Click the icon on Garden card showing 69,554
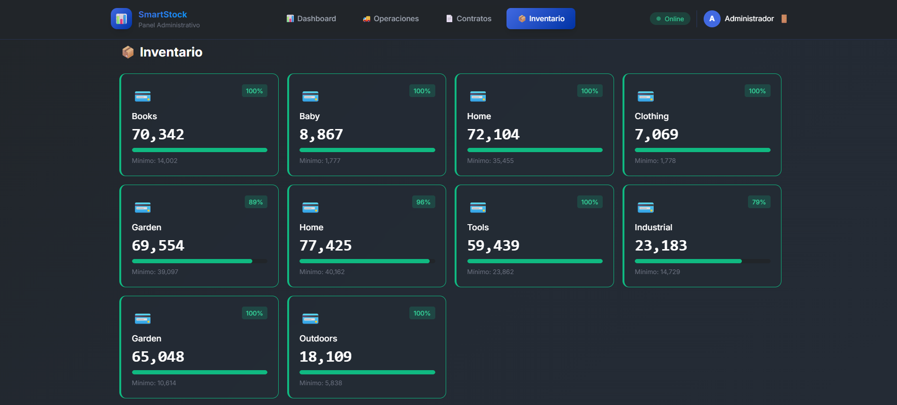Image resolution: width=897 pixels, height=405 pixels. tap(142, 208)
